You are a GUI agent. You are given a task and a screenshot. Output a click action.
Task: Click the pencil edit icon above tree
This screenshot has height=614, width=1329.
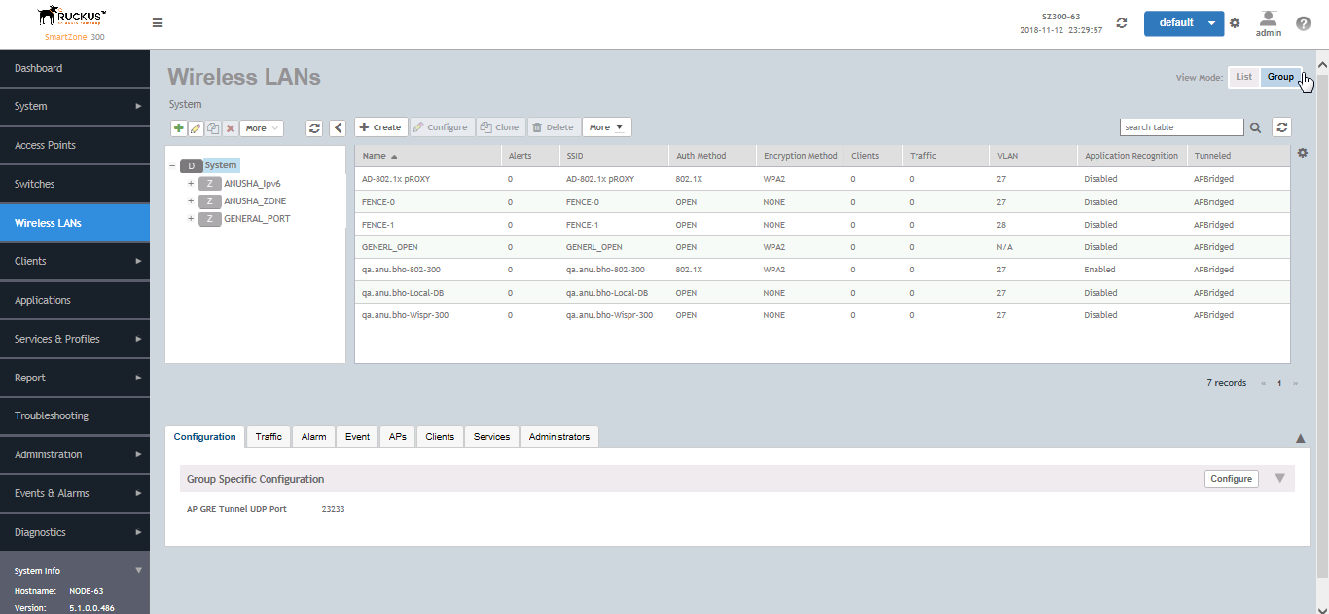click(196, 128)
